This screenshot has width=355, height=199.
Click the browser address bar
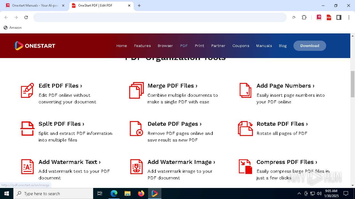click(x=160, y=17)
